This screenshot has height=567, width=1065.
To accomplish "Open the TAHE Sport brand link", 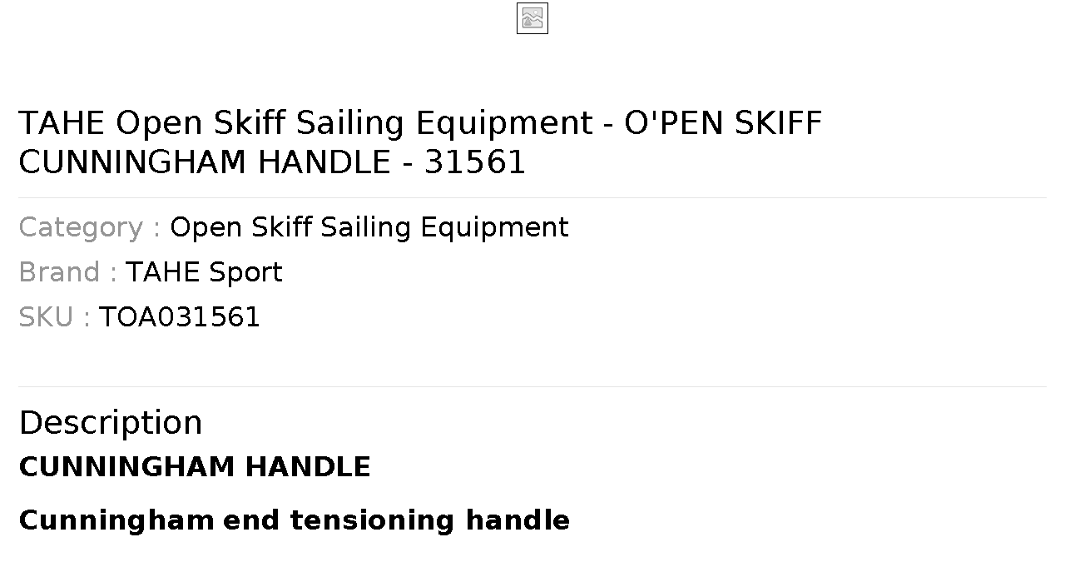I will pyautogui.click(x=204, y=272).
